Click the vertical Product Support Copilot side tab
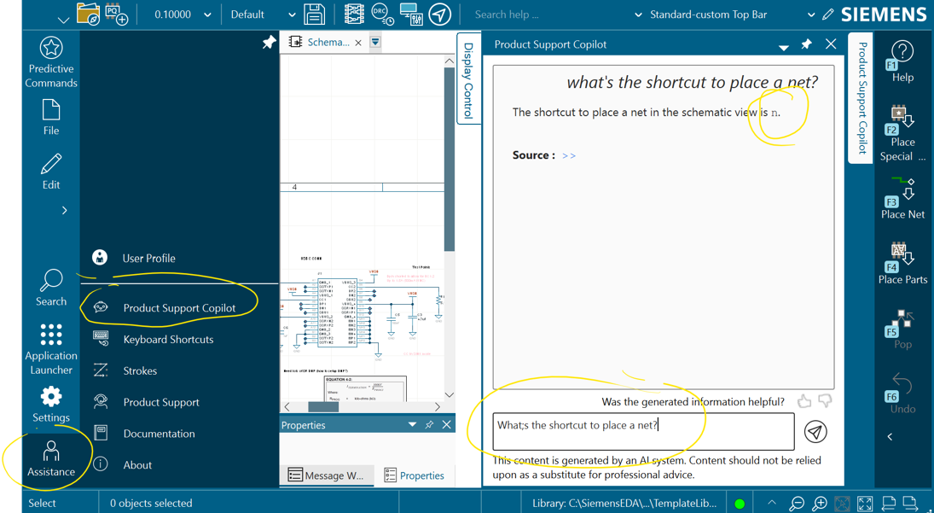 tap(862, 97)
